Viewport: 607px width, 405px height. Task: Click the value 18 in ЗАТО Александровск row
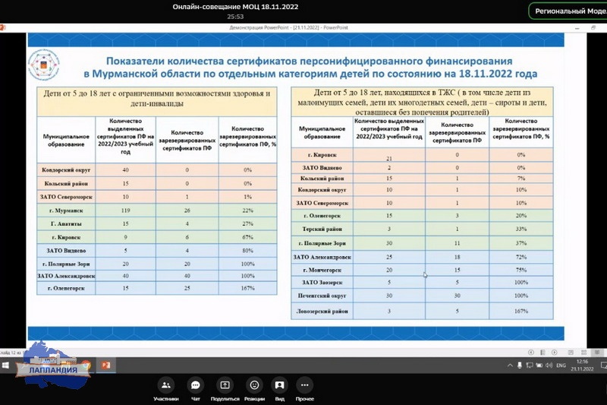click(458, 257)
